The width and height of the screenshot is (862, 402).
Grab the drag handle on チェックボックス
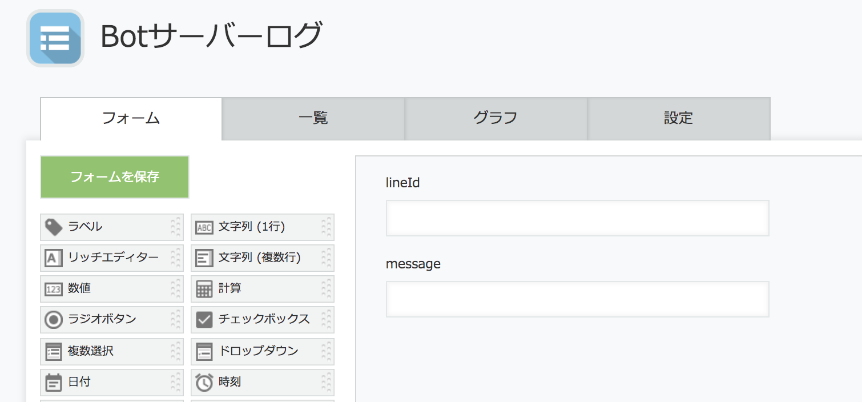click(x=327, y=320)
